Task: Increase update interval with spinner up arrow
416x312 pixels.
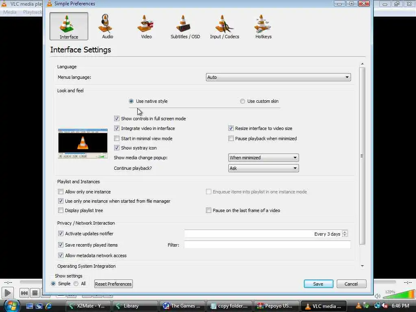Action: coord(344,232)
